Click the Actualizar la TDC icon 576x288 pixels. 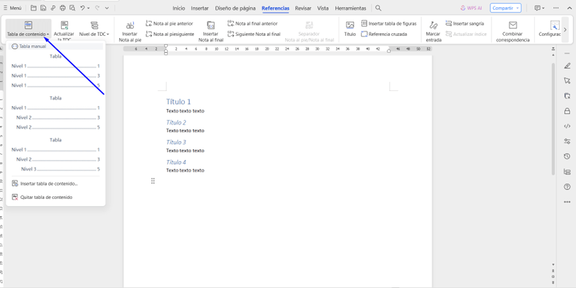[x=64, y=25]
